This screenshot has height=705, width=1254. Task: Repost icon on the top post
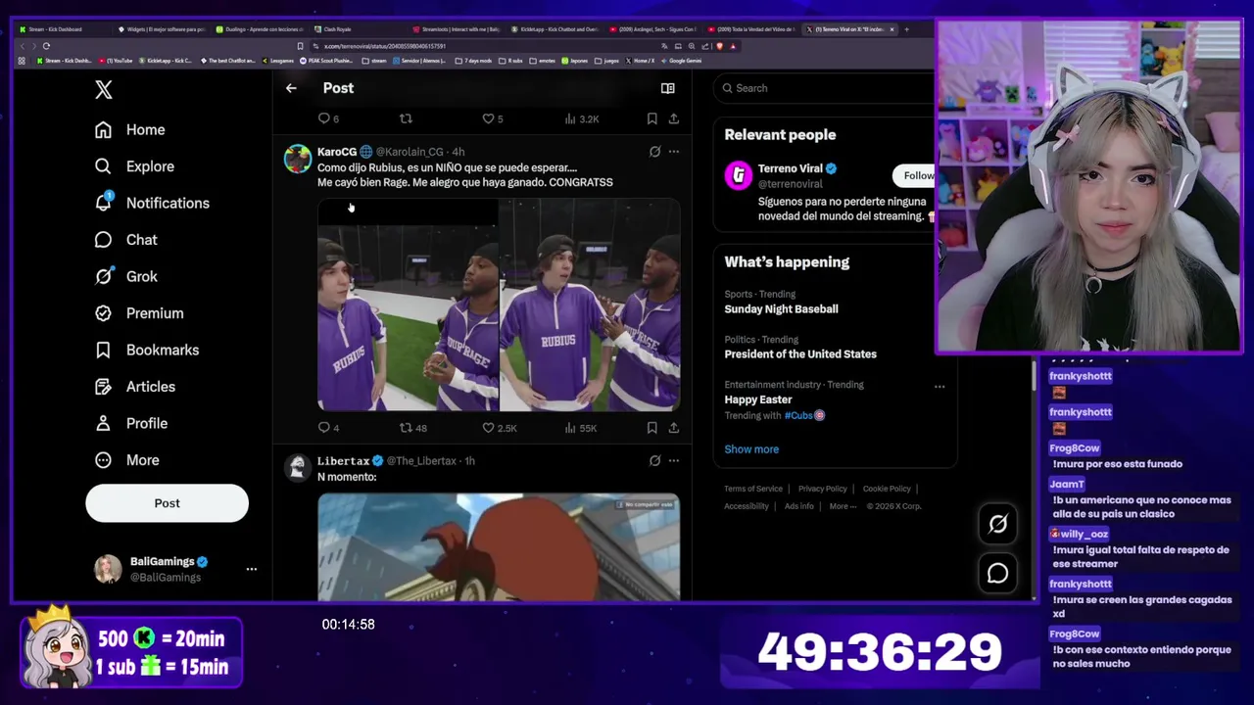click(x=406, y=118)
